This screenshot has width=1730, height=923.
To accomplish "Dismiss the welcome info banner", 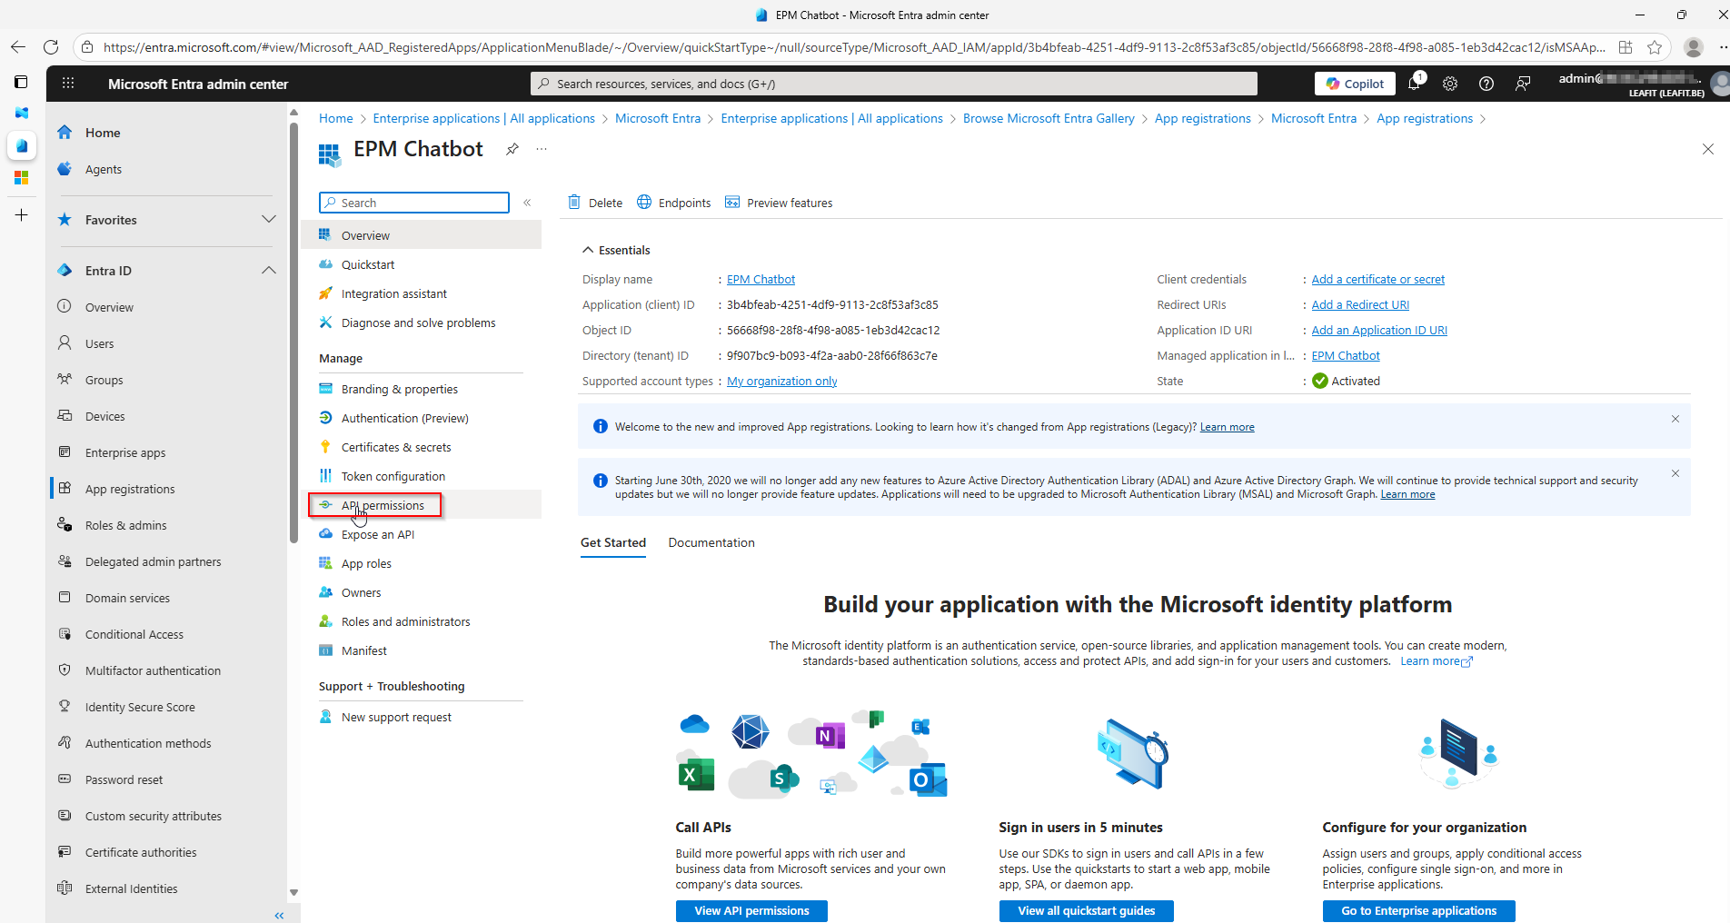I will click(x=1675, y=419).
